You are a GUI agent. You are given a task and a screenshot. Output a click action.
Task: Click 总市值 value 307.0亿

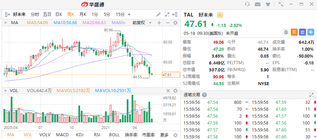click(x=217, y=70)
